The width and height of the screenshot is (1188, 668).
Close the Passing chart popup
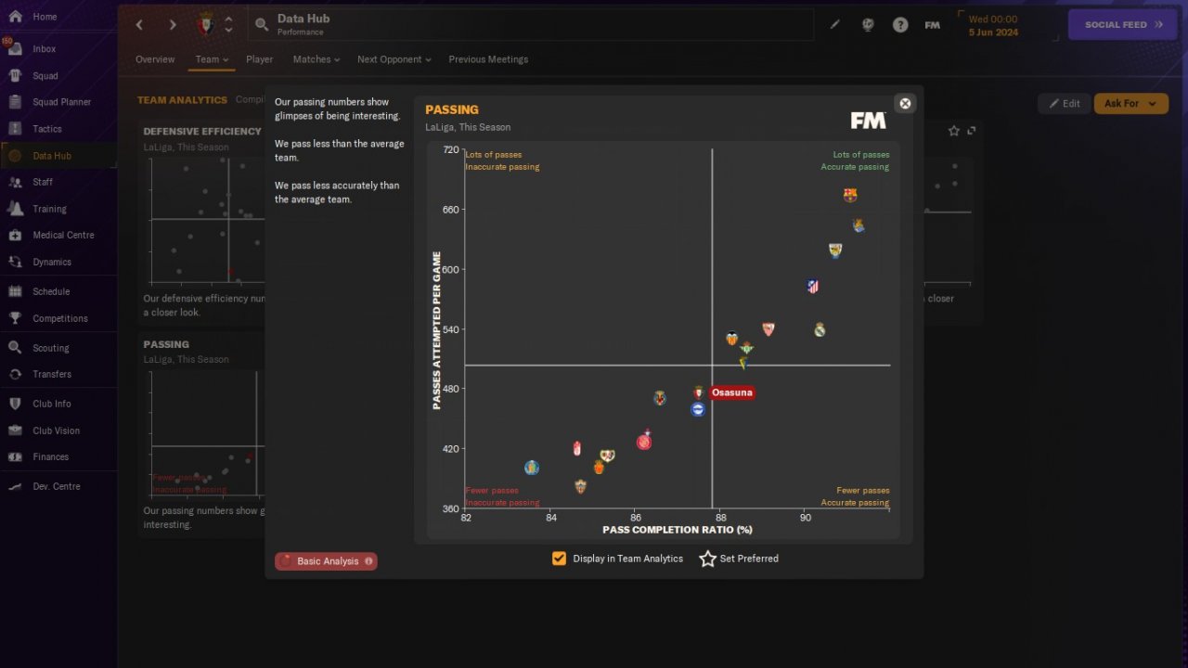pos(905,103)
